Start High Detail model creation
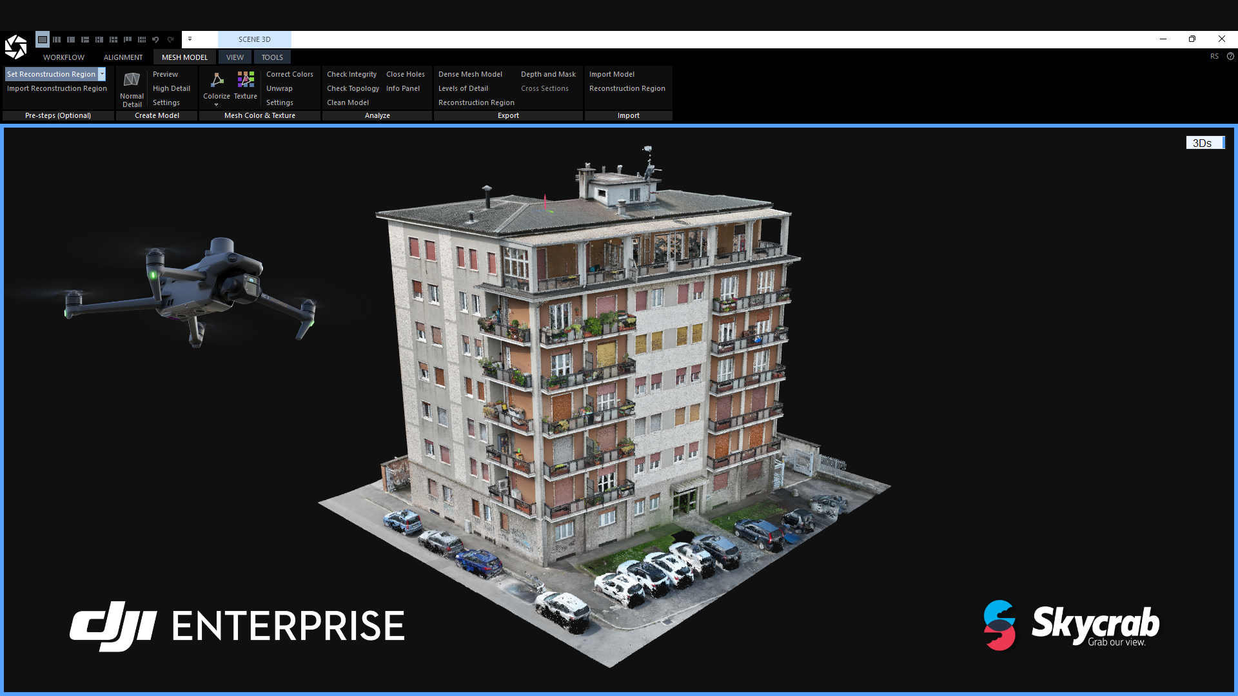The image size is (1238, 696). [x=172, y=88]
